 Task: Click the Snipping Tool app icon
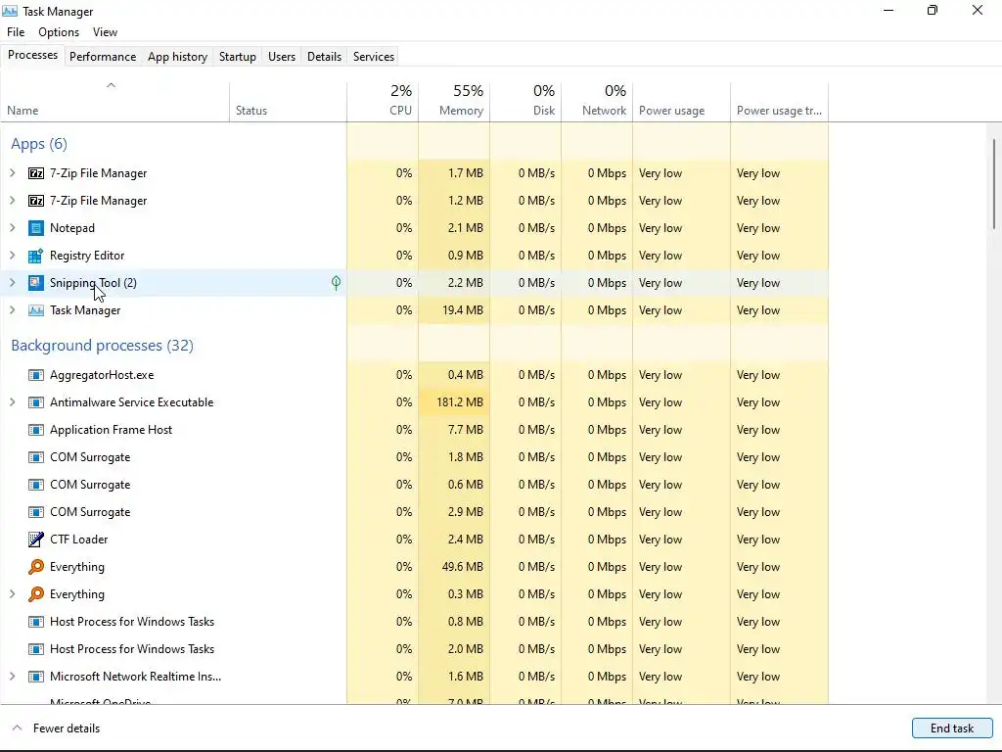pos(36,283)
